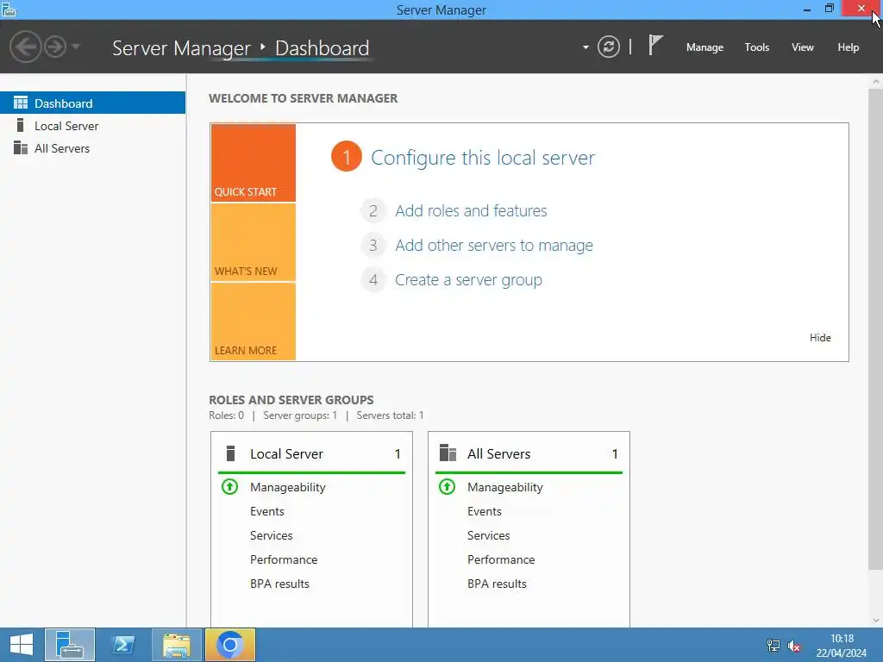
Task: Open Services in All Servers tile
Action: click(489, 535)
